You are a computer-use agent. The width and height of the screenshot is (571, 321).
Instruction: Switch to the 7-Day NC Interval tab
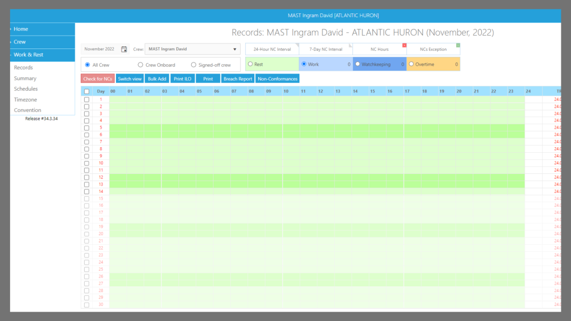click(x=326, y=49)
